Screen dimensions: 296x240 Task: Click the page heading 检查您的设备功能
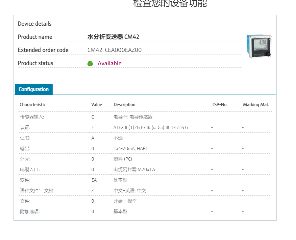click(170, 3)
